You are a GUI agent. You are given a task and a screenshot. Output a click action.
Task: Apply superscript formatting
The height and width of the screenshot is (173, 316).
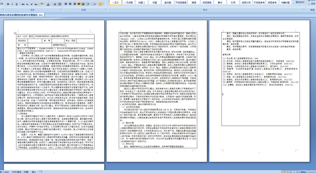point(32,4)
